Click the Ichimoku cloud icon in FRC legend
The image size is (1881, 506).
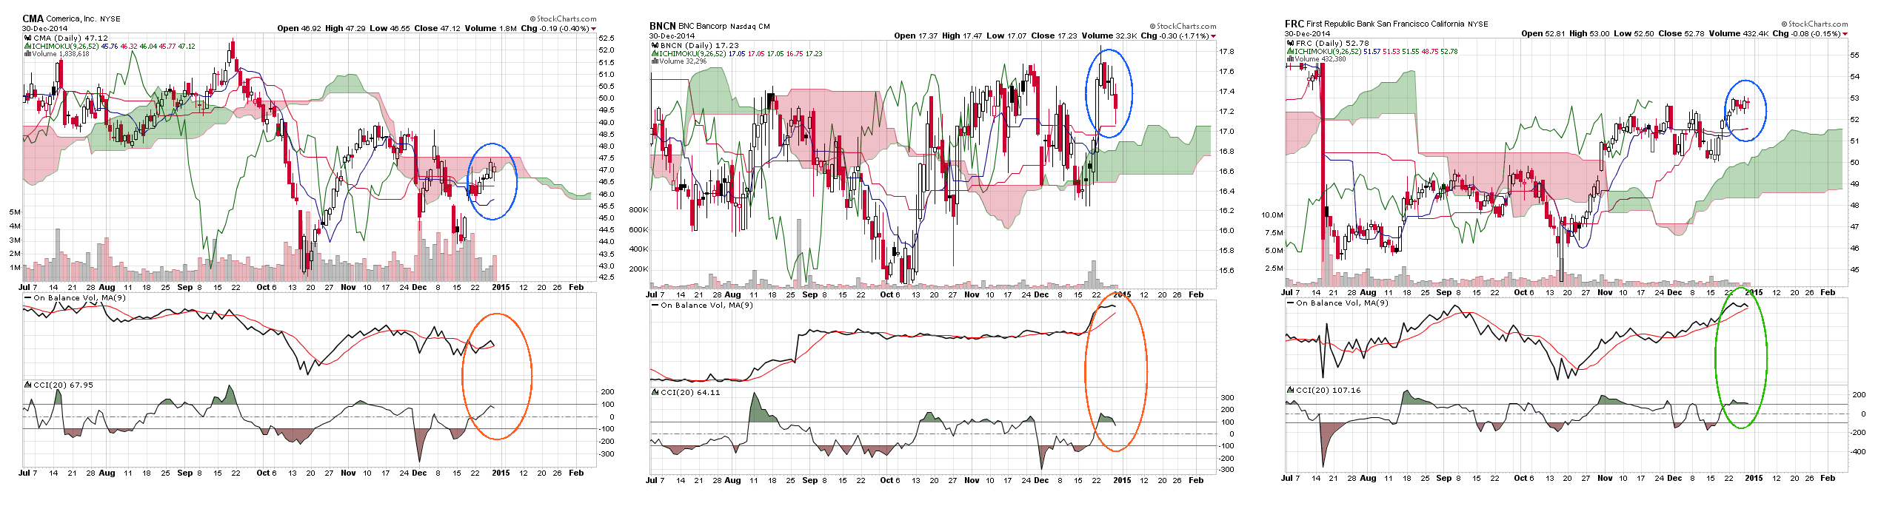tap(1290, 51)
